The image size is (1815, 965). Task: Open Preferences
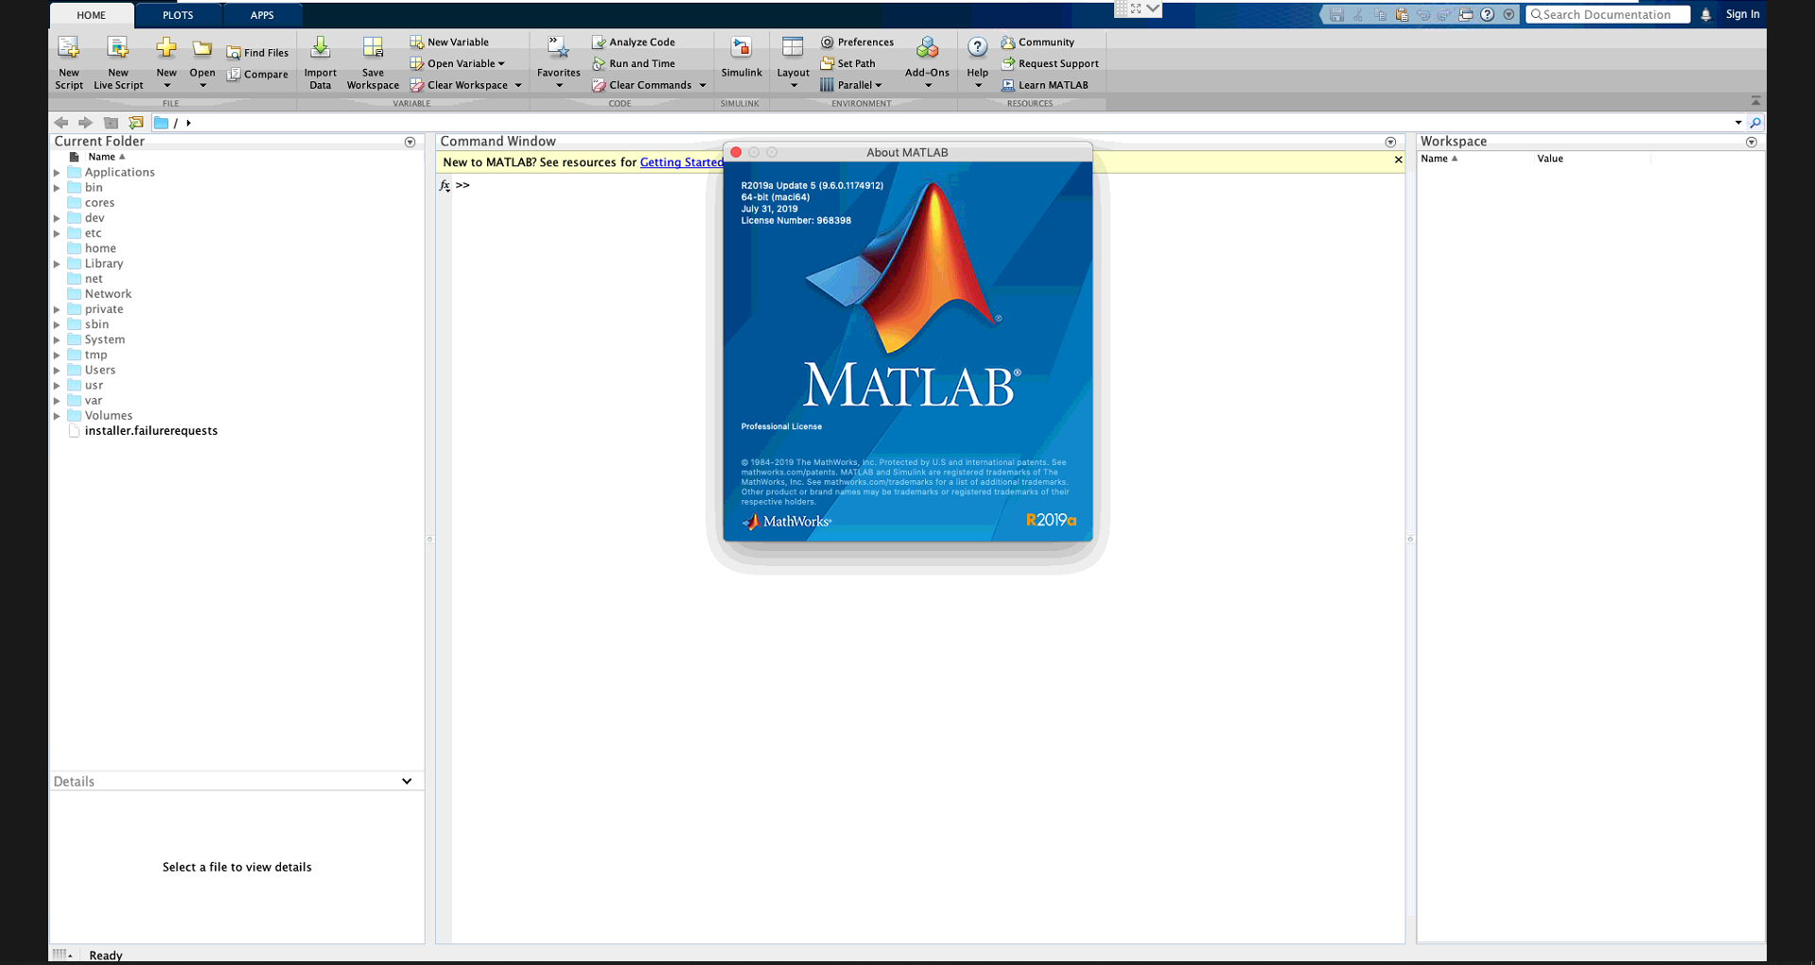coord(857,42)
